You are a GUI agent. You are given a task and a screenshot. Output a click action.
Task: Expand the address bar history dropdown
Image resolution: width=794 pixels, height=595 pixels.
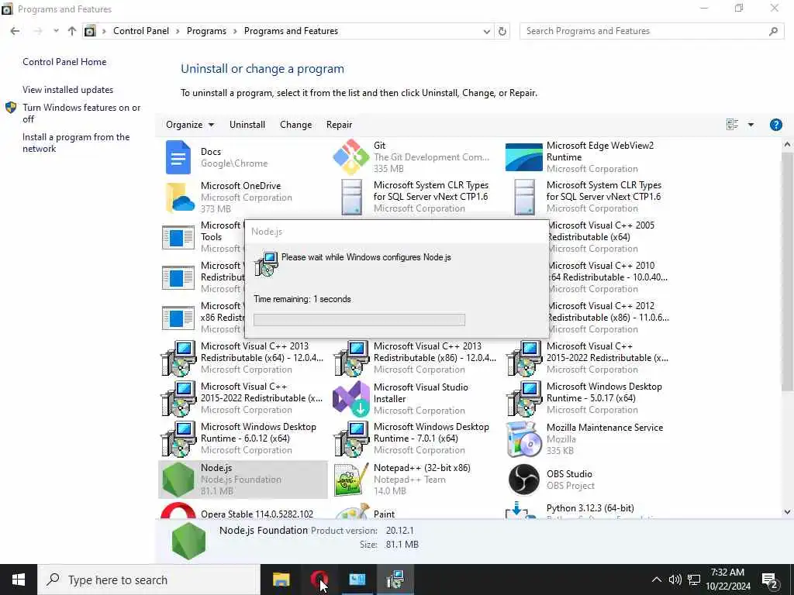[487, 31]
